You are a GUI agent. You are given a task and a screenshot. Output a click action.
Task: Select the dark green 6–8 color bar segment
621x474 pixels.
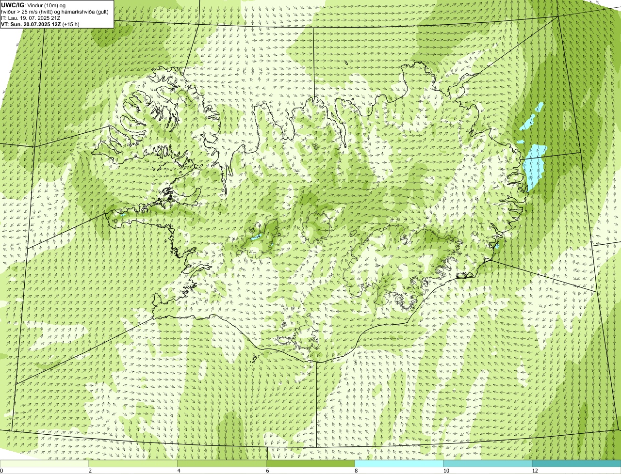pyautogui.click(x=311, y=463)
